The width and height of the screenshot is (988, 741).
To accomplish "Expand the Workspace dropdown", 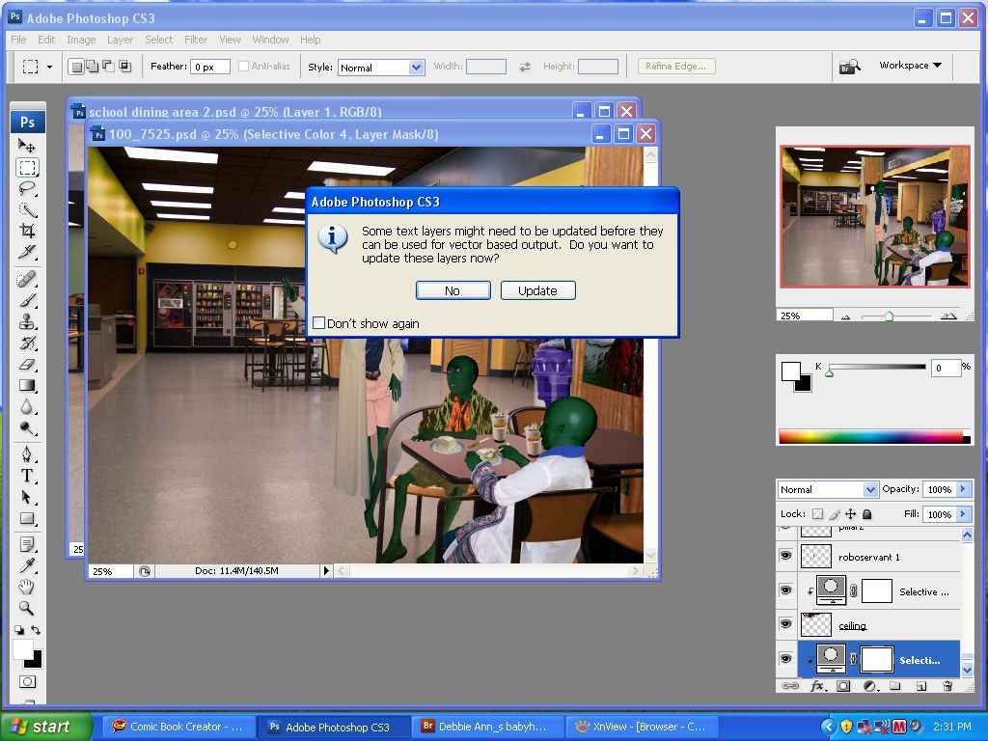I will pos(909,66).
